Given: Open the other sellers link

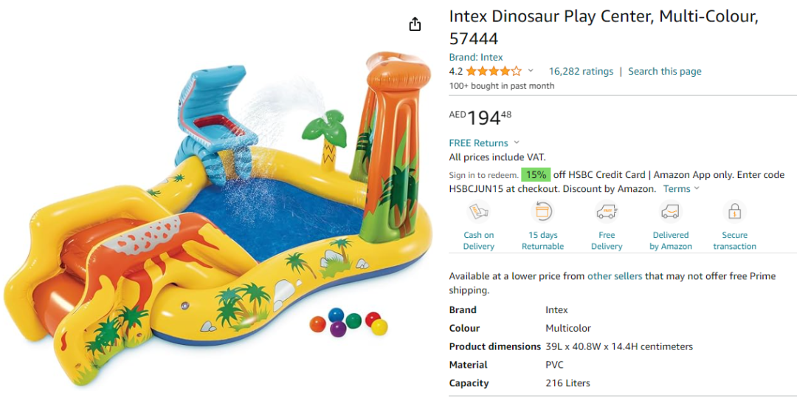Looking at the screenshot, I should pyautogui.click(x=615, y=276).
